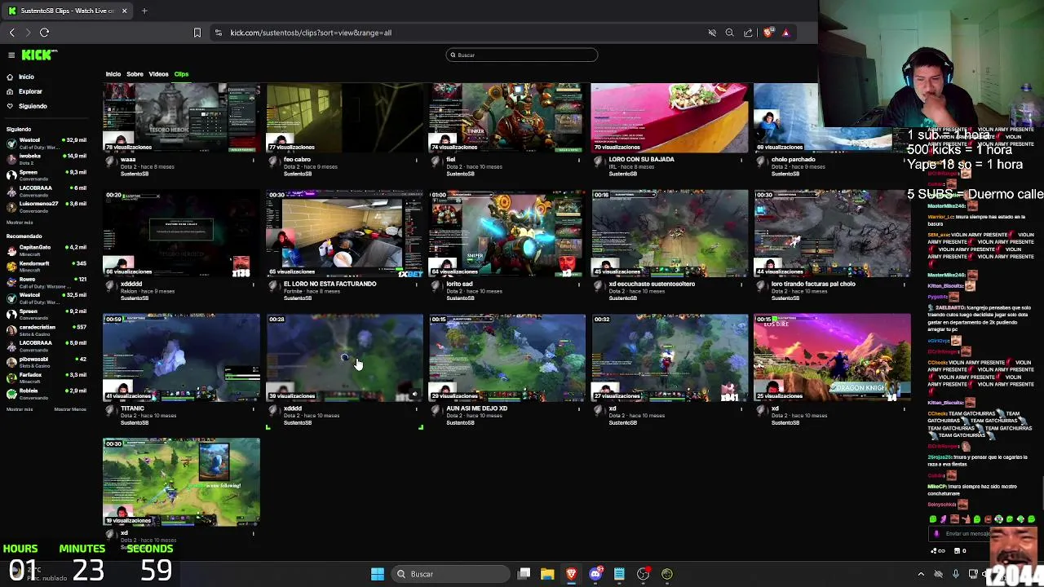Screen dimensions: 1044x587
Task: Open Luisormenoa27 channel in sidebar
Action: [x=46, y=207]
